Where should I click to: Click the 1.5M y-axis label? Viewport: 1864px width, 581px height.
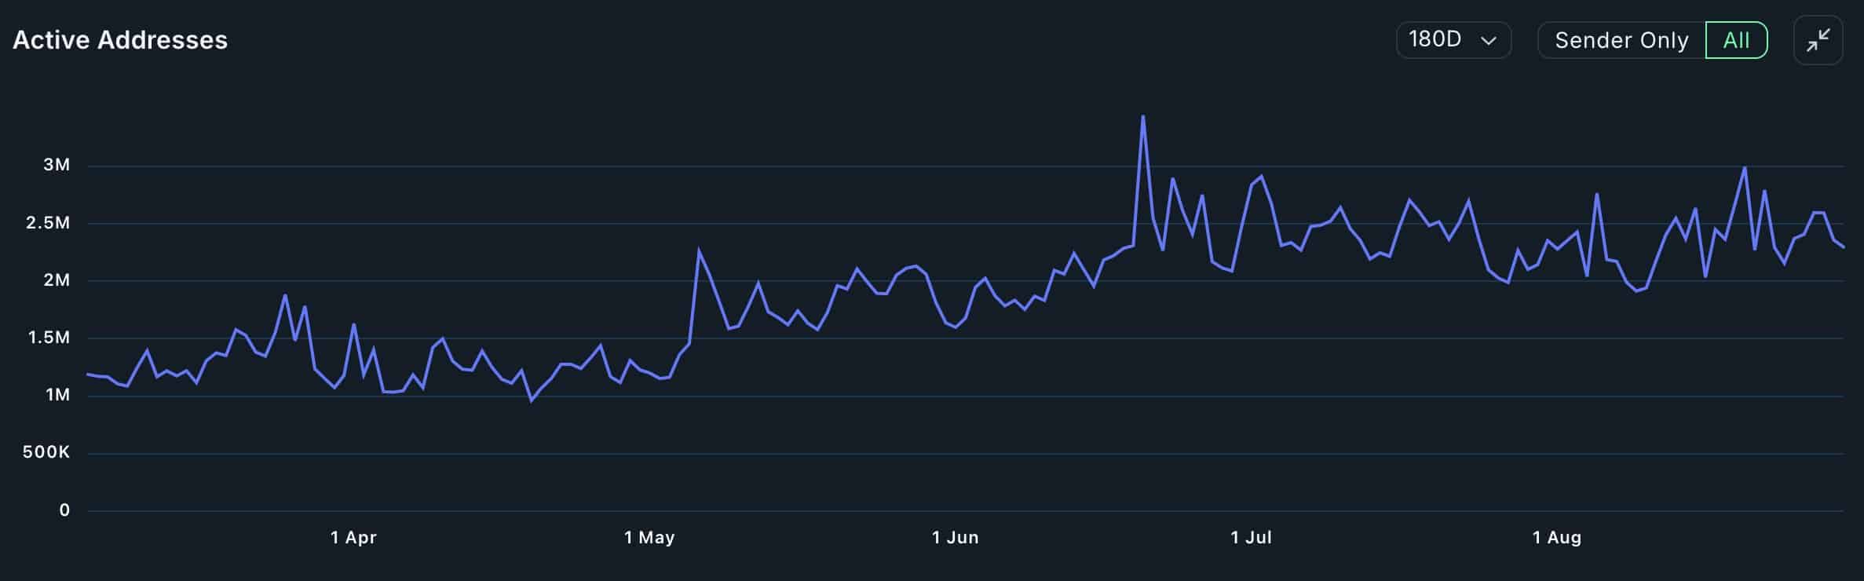(49, 338)
